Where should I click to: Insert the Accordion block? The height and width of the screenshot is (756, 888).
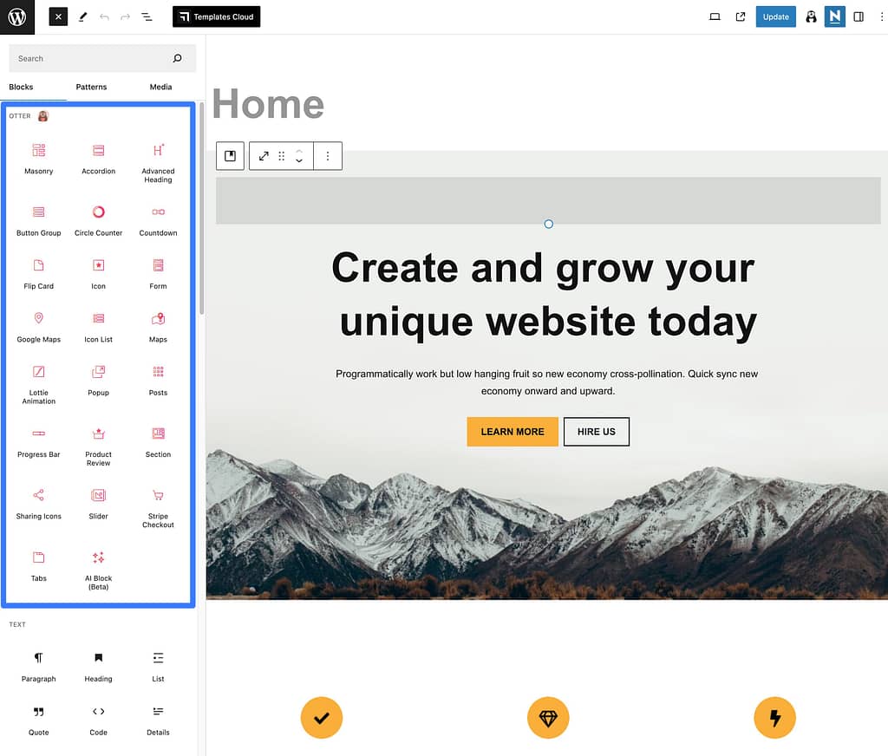(x=99, y=160)
